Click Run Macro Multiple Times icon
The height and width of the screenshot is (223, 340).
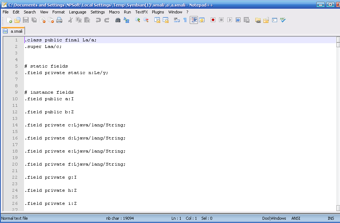click(x=238, y=20)
